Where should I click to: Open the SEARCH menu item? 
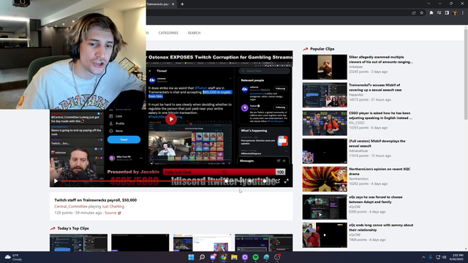(x=194, y=33)
